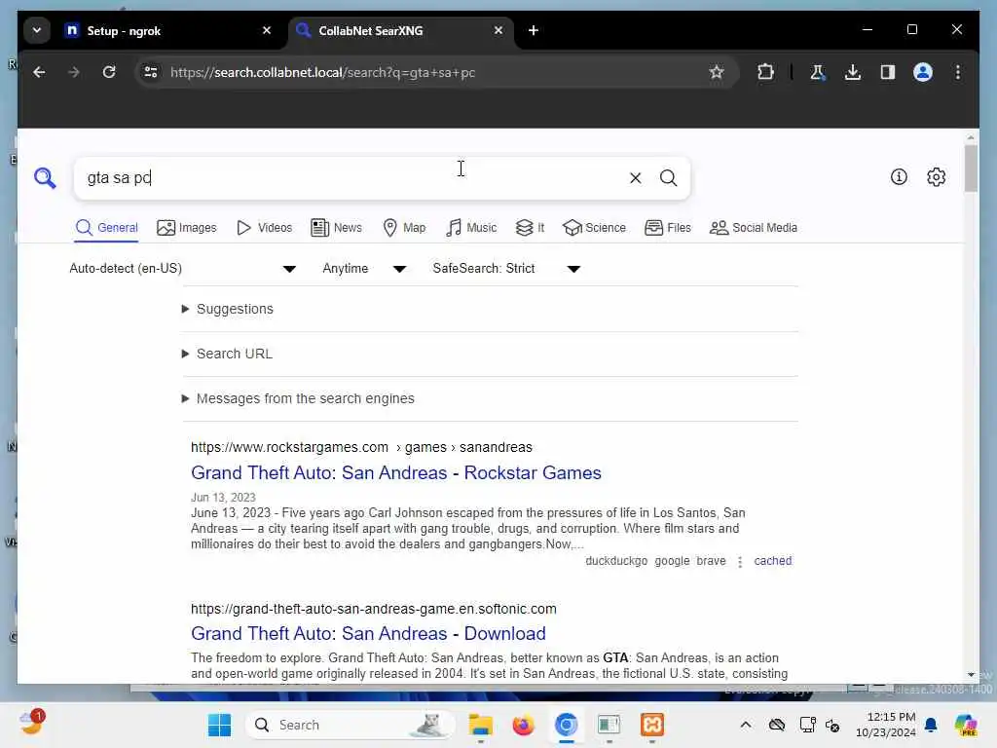Open Chrome Labs flask icon

point(818,72)
